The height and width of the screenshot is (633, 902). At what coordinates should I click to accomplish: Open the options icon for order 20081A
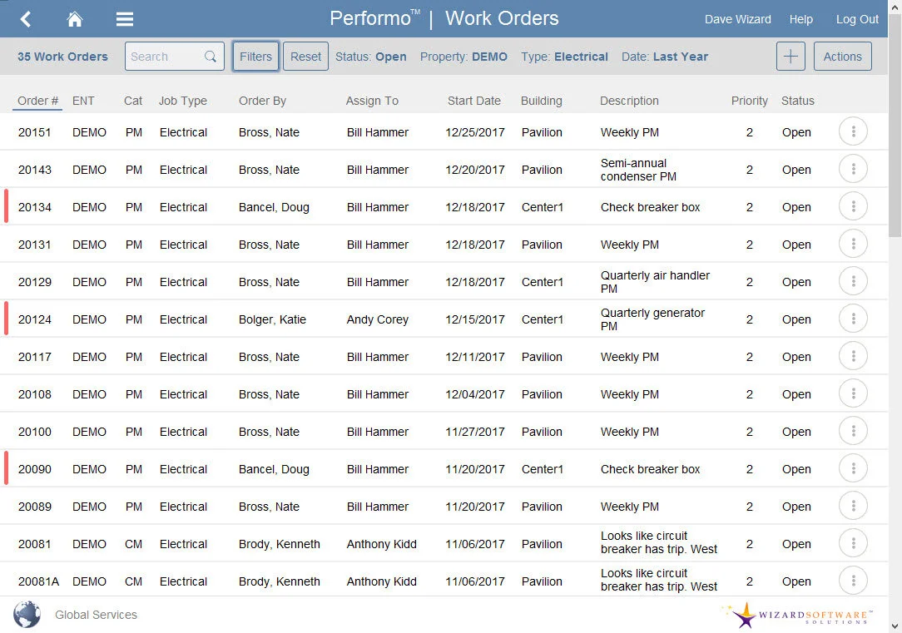coord(853,580)
